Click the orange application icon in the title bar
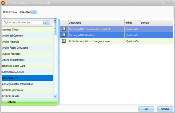The height and width of the screenshot is (113, 175). 3,3
